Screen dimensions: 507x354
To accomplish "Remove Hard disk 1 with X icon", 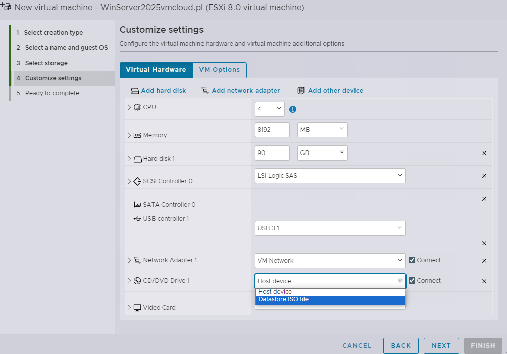I will [x=484, y=153].
